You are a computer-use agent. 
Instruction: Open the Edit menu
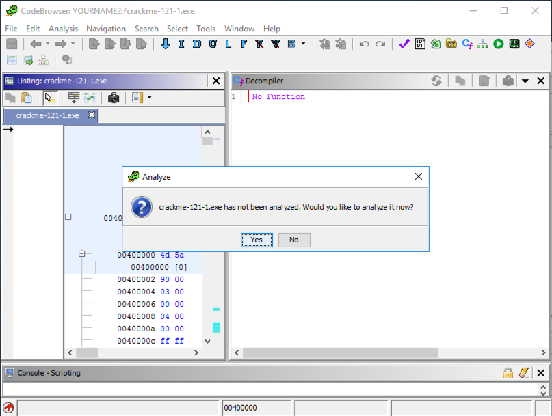[x=33, y=29]
